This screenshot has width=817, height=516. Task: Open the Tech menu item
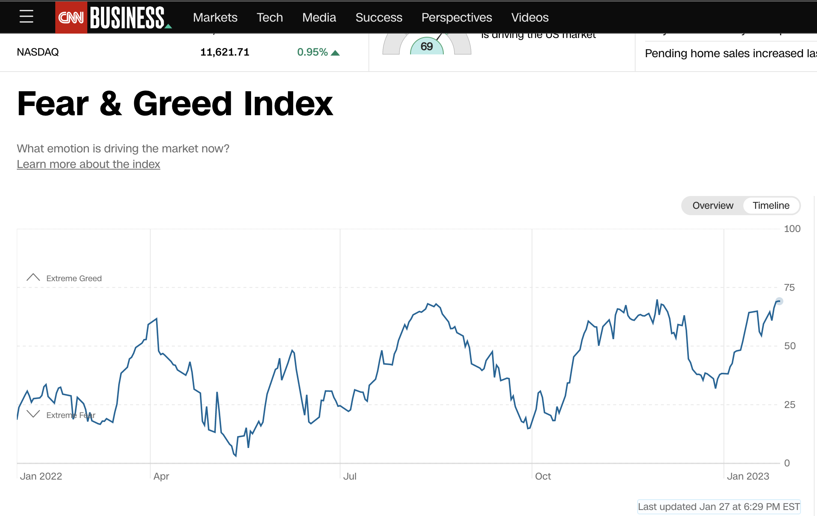point(270,17)
